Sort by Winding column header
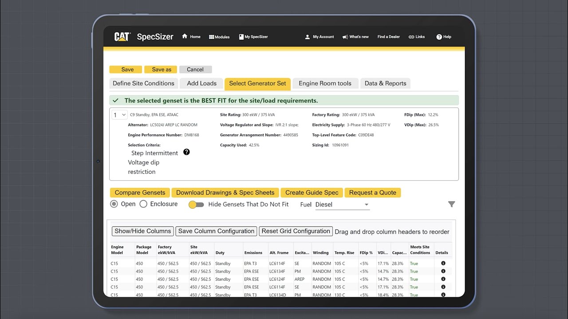Image resolution: width=568 pixels, height=319 pixels. tap(320, 253)
